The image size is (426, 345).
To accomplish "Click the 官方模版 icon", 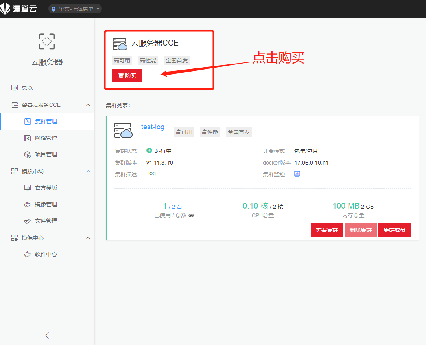I will pyautogui.click(x=28, y=188).
